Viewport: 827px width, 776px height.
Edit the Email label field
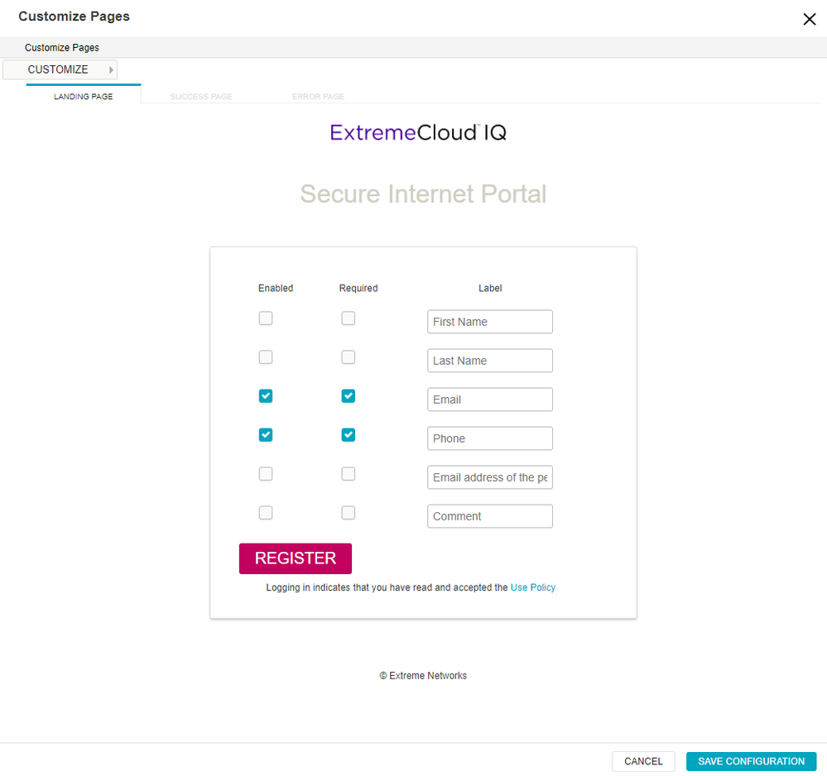[x=490, y=400]
